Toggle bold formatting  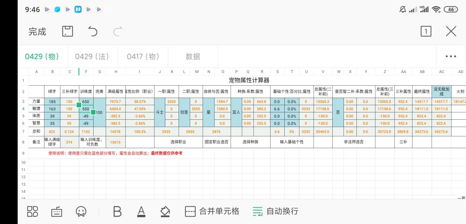[x=117, y=211]
